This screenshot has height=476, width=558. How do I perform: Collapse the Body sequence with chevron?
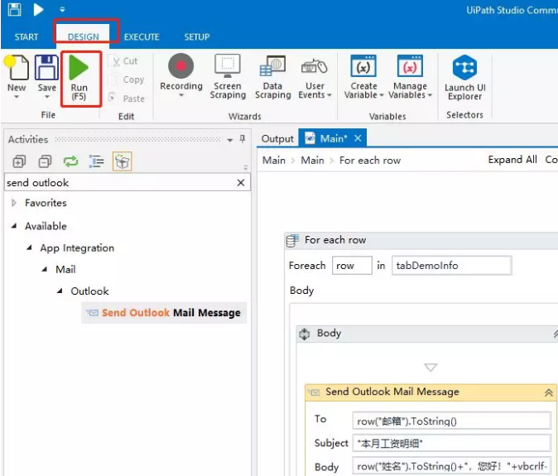pyautogui.click(x=556, y=334)
